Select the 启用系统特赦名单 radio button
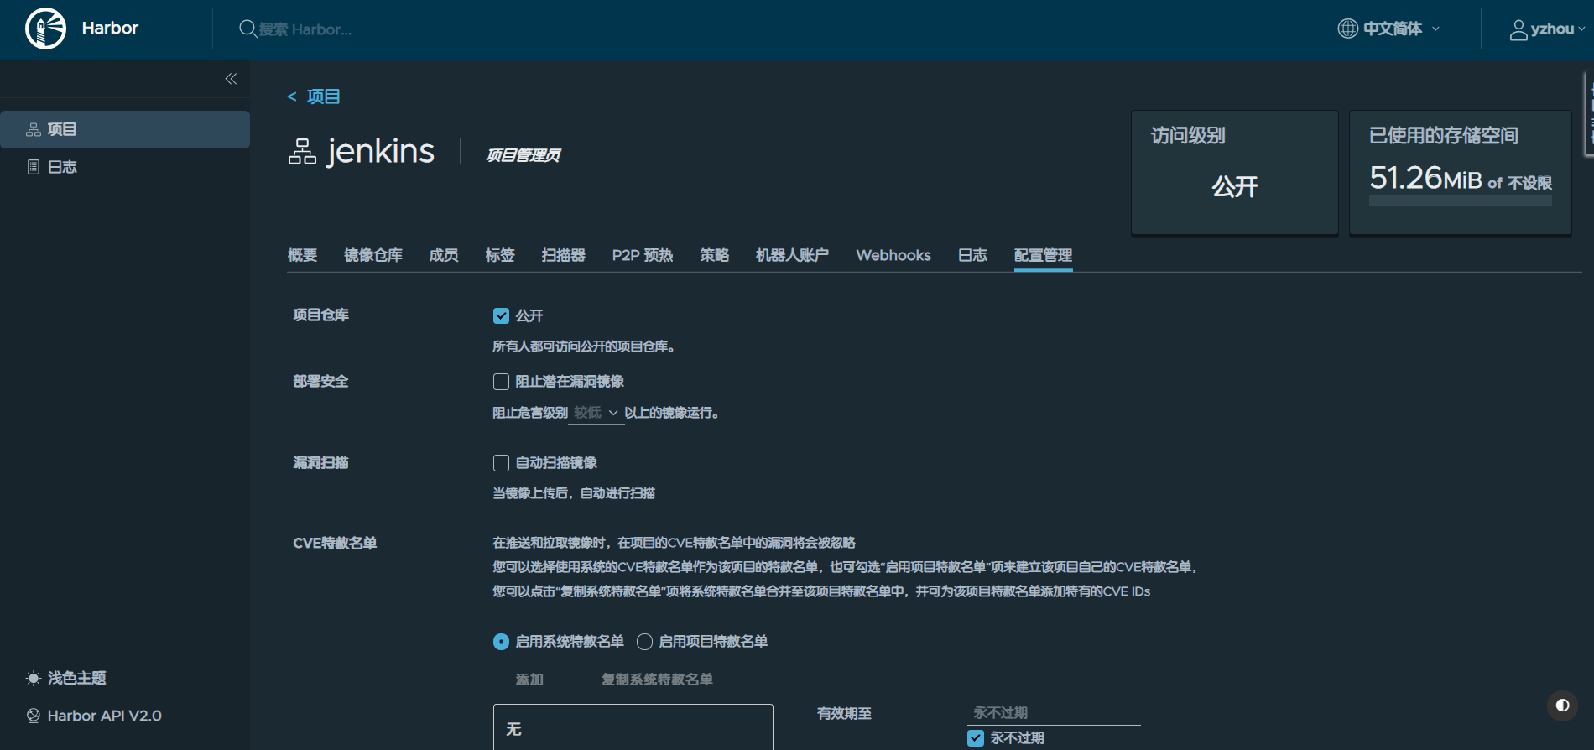 pos(501,642)
